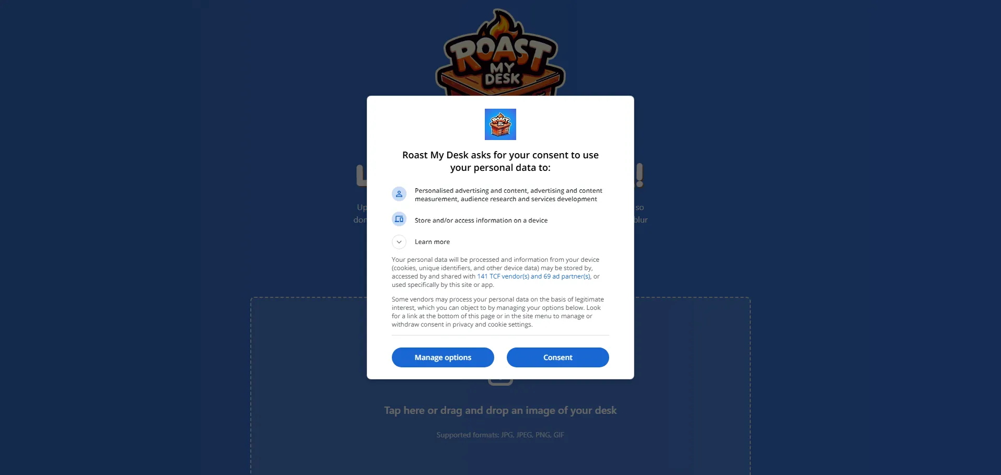The height and width of the screenshot is (475, 1001).
Task: Click the Manage options button
Action: click(443, 357)
